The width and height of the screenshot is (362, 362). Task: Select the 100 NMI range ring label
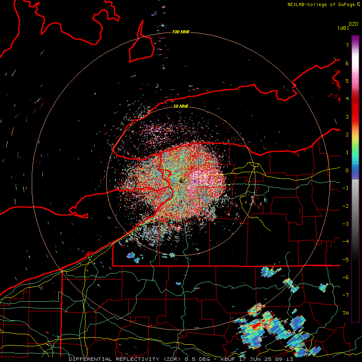181,32
